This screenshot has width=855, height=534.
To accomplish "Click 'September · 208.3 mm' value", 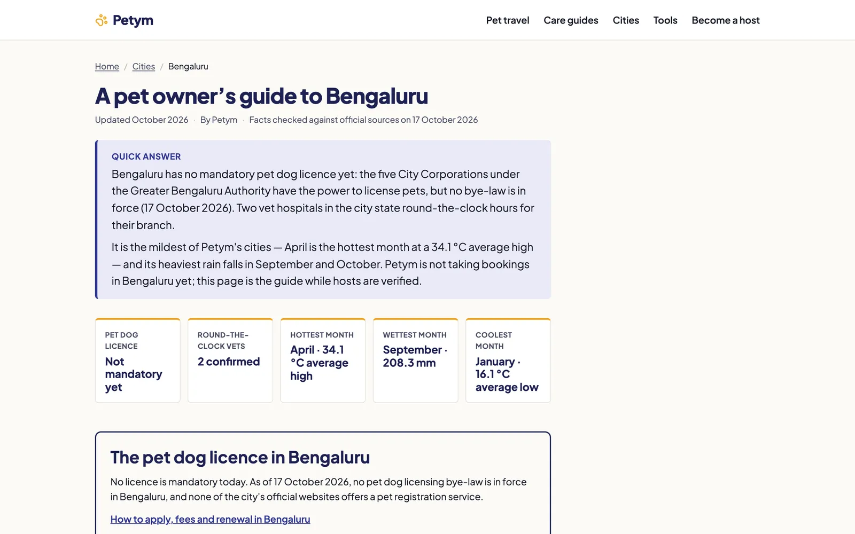I will [415, 356].
